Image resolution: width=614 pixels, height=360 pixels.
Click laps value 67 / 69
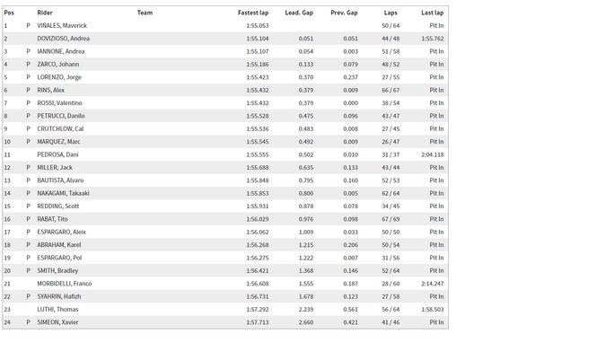click(390, 219)
